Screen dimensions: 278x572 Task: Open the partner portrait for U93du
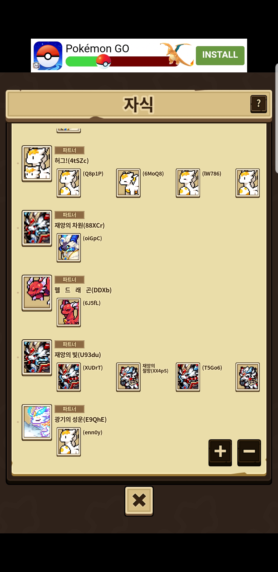[37, 358]
